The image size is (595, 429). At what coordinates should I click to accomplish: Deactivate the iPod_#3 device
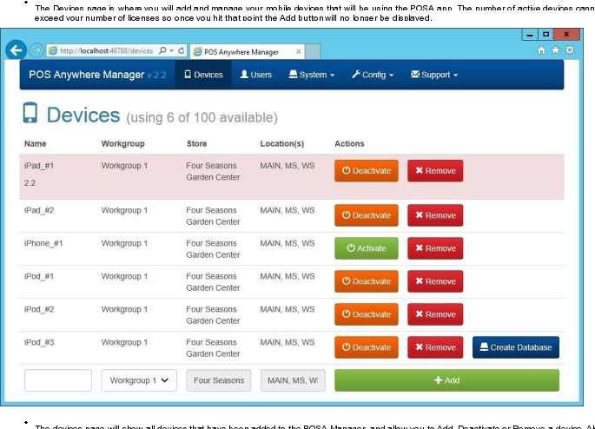click(367, 347)
